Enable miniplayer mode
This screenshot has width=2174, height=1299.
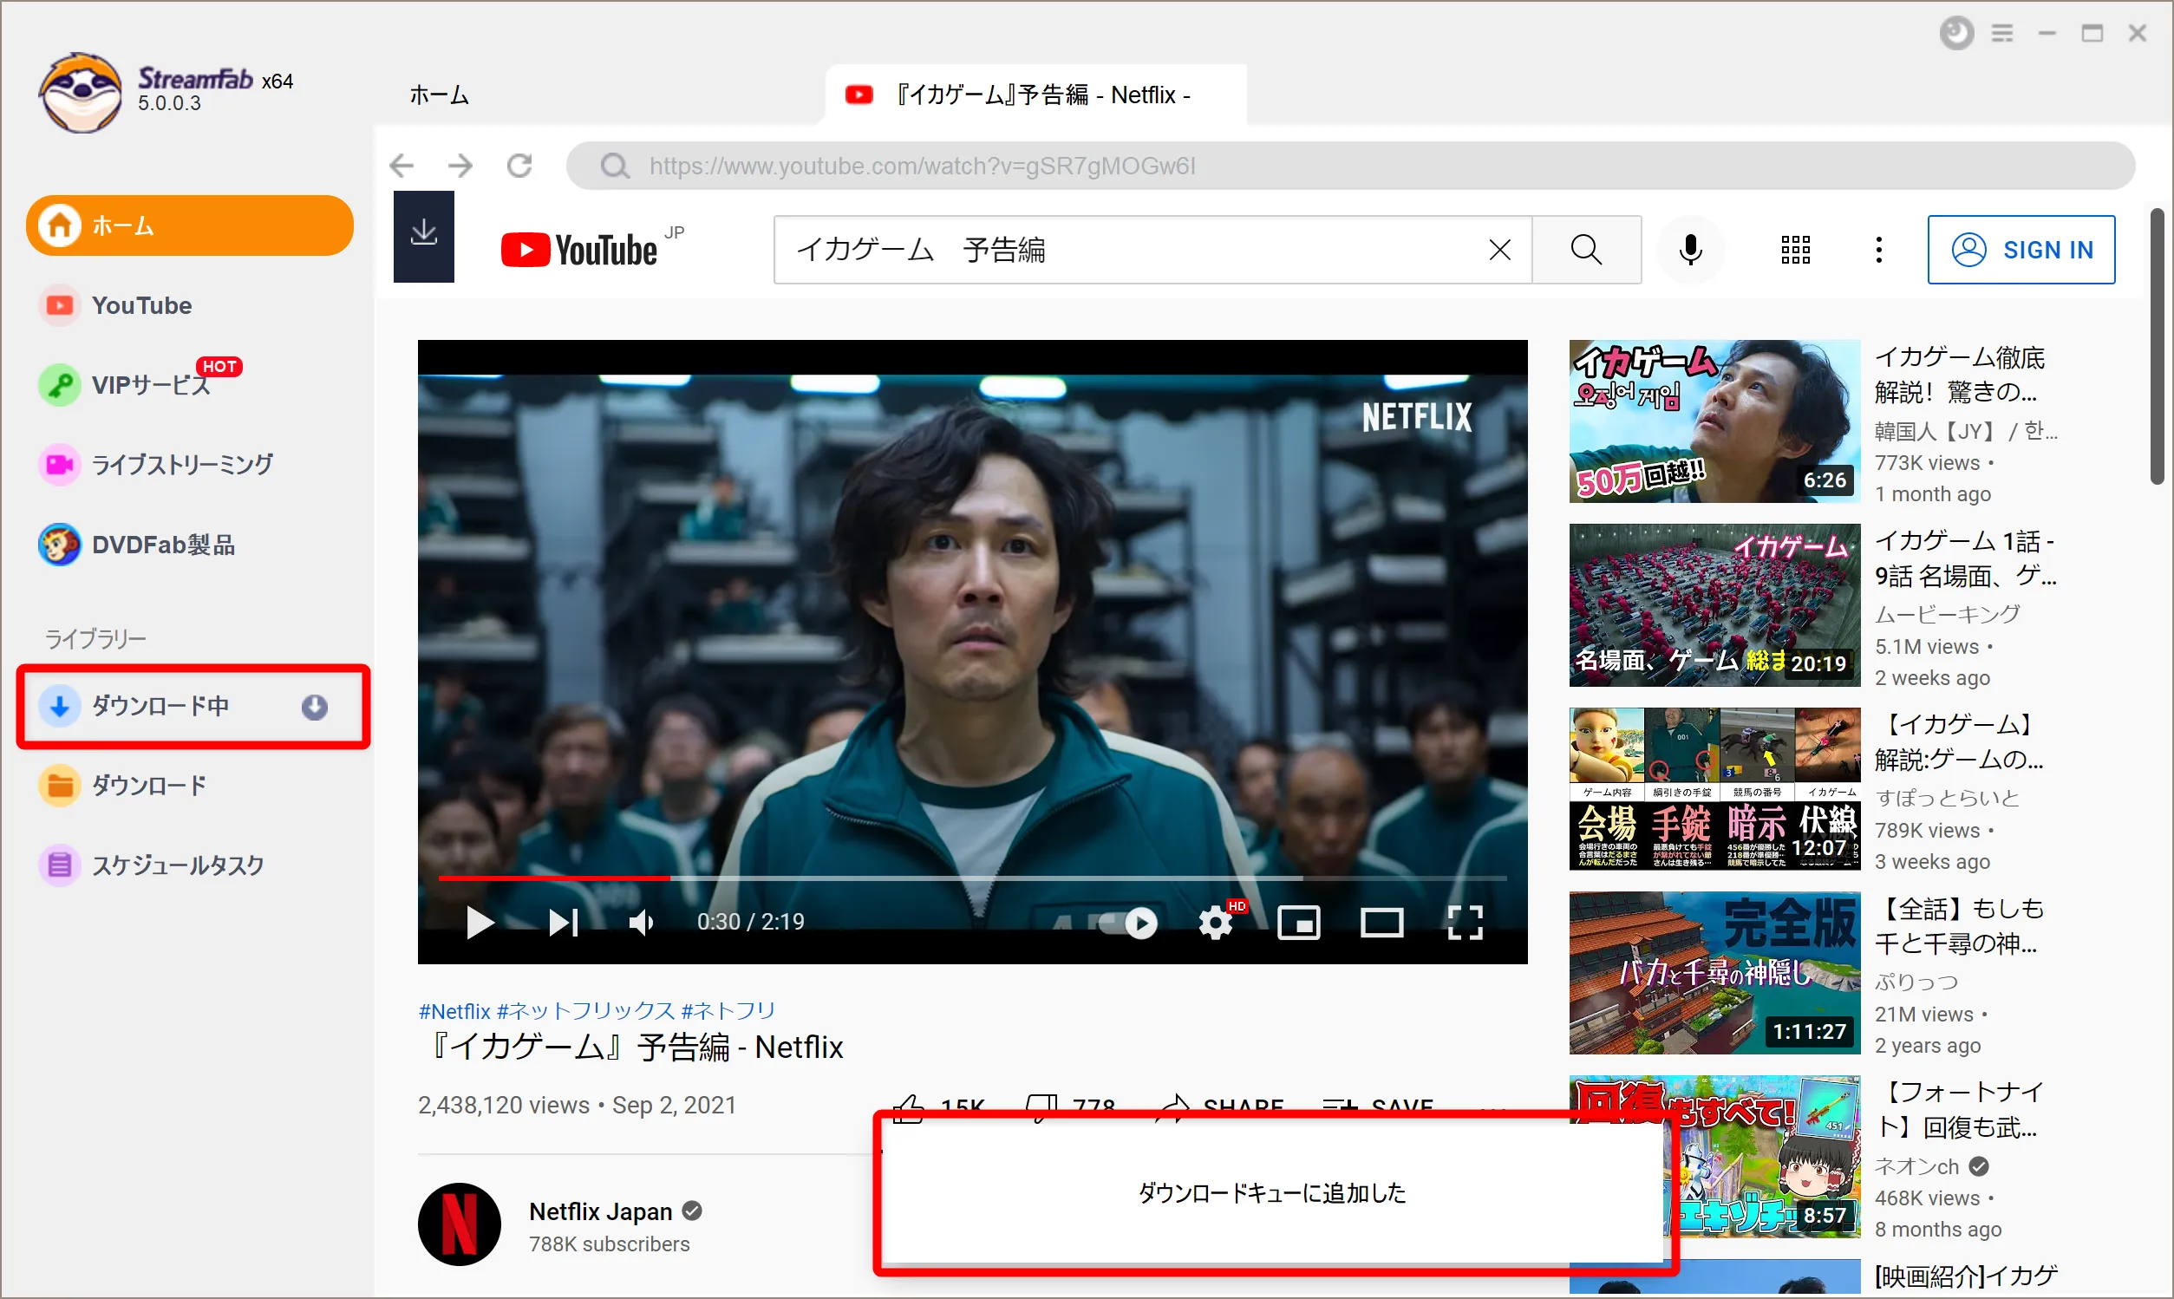pyautogui.click(x=1299, y=923)
